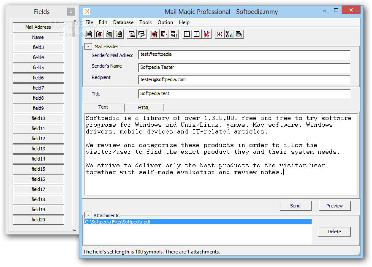Click the open file icon with red arrow
Screen dimensions: 372x267
point(99,34)
